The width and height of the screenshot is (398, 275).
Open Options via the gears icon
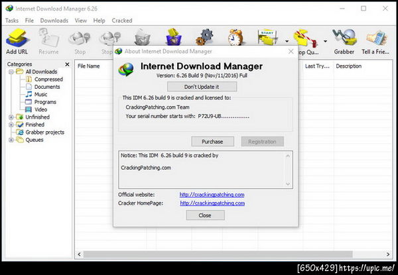[x=204, y=37]
